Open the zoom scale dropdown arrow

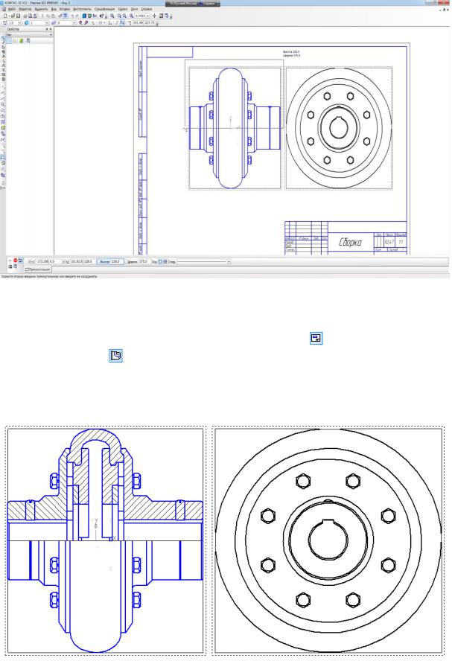[147, 16]
